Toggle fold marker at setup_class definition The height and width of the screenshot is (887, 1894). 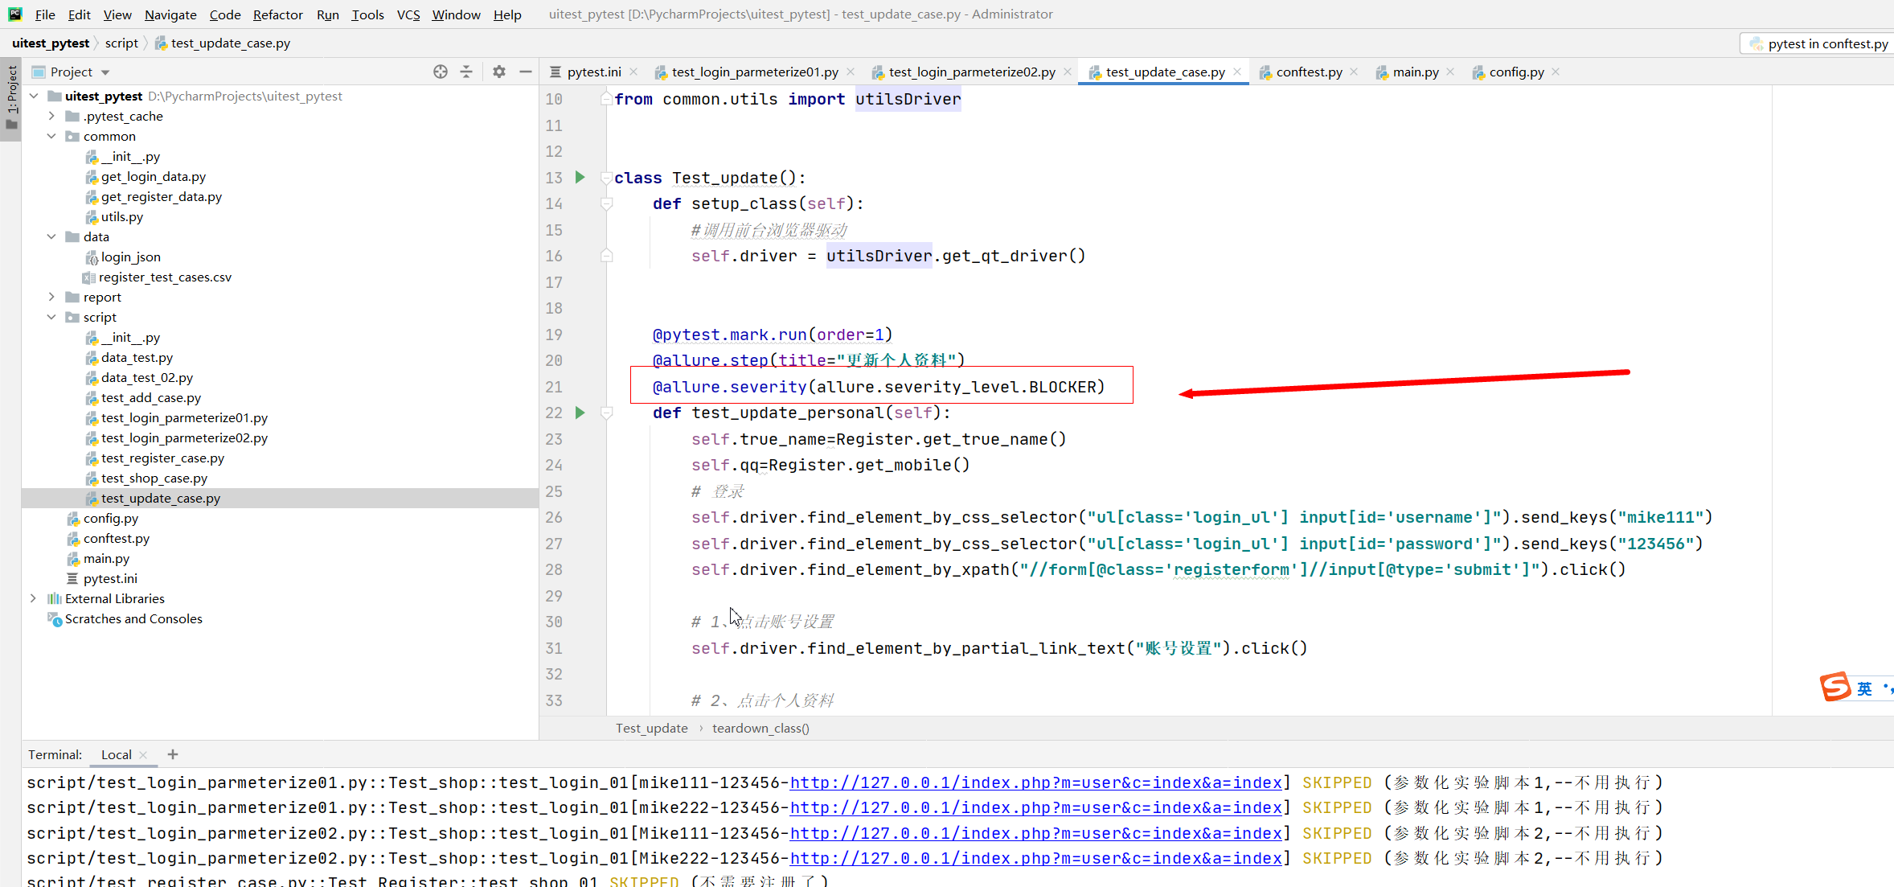(x=607, y=204)
